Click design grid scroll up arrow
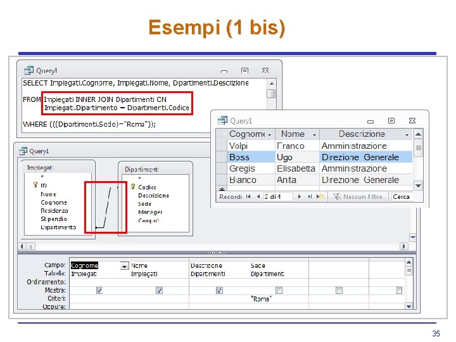This screenshot has height=342, width=456. (x=408, y=262)
